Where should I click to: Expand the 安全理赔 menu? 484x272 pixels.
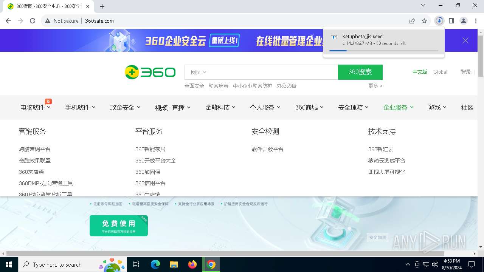[353, 108]
